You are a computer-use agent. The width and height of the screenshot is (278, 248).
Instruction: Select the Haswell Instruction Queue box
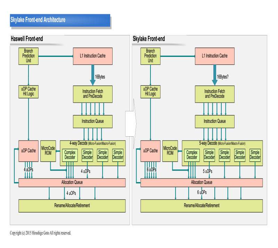click(x=92, y=121)
